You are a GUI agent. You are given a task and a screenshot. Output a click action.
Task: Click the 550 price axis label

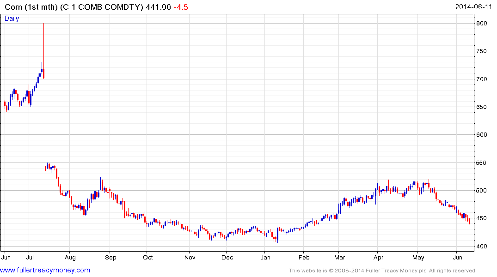pyautogui.click(x=481, y=163)
